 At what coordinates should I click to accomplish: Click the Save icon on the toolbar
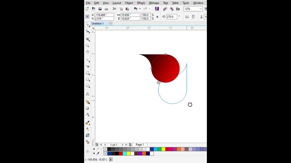click(100, 9)
